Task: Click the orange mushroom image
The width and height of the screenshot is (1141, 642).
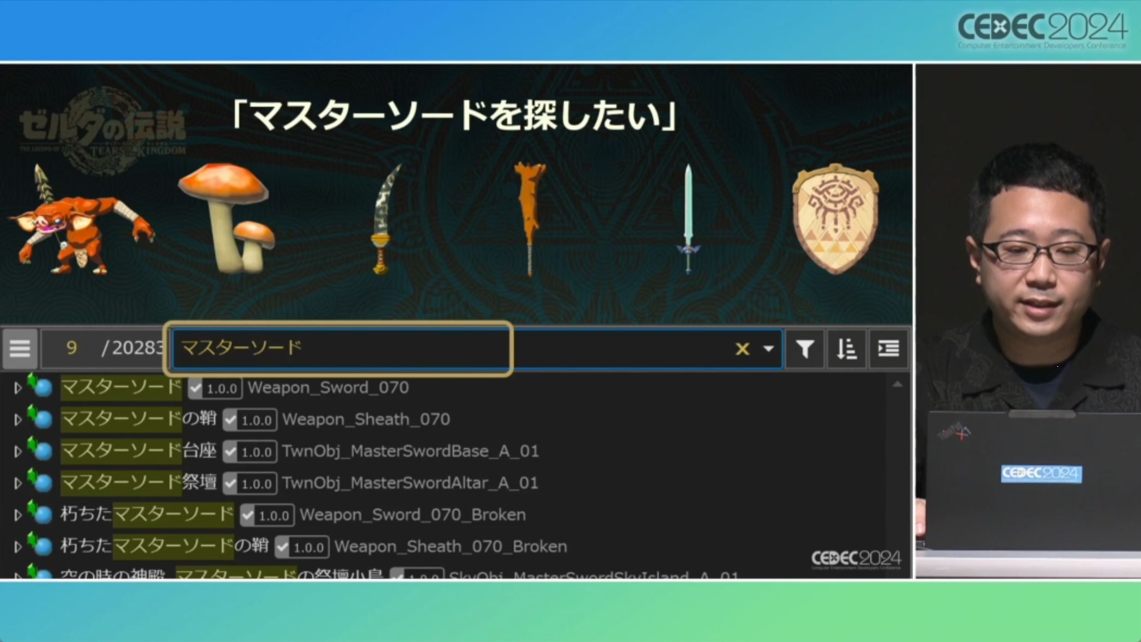Action: point(227,218)
